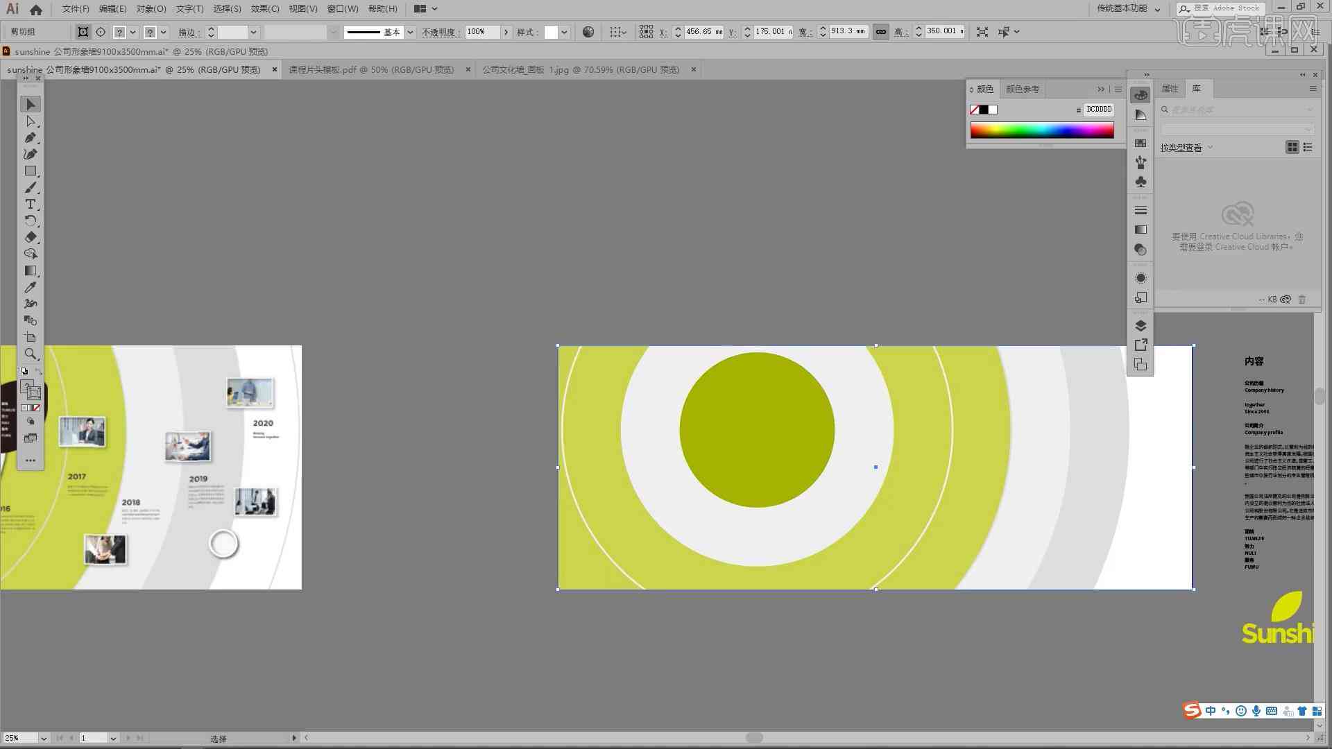The image size is (1332, 749).
Task: Select the Pen tool in toolbar
Action: pyautogui.click(x=31, y=138)
